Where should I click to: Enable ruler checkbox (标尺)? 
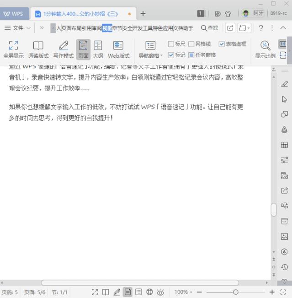pos(177,44)
